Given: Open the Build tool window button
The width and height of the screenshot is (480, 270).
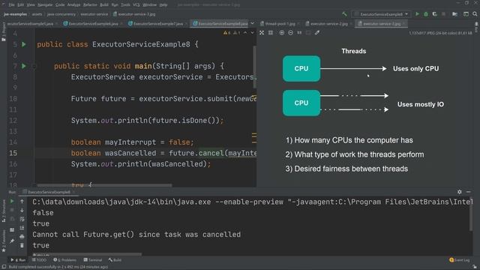Looking at the screenshot, I should [115, 260].
